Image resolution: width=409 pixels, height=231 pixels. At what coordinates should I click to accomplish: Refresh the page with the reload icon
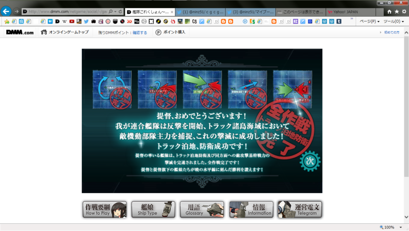120,11
